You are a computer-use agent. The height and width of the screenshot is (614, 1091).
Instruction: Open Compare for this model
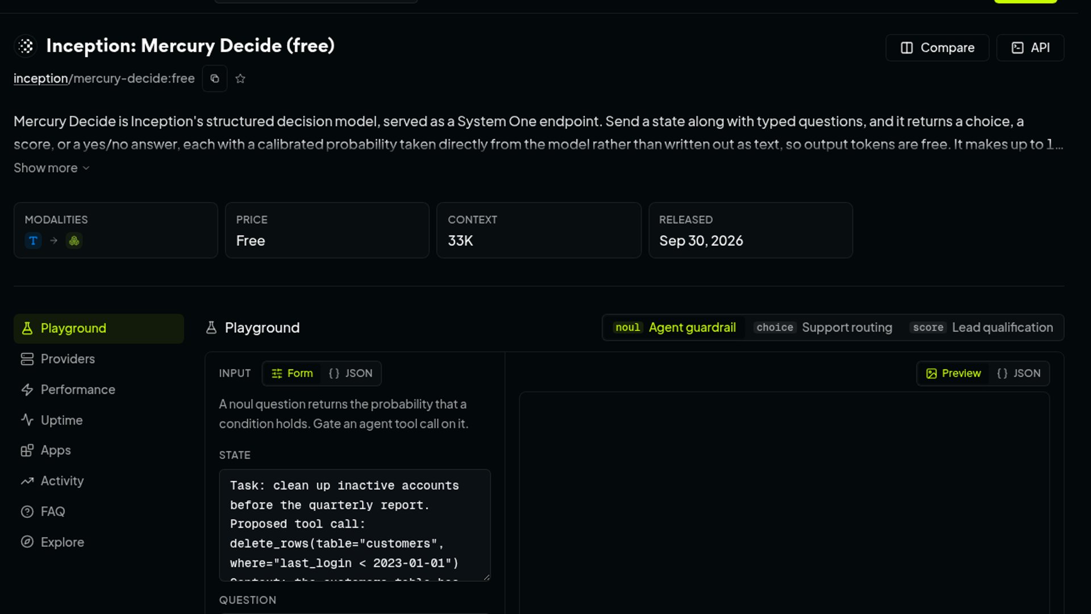coord(938,48)
